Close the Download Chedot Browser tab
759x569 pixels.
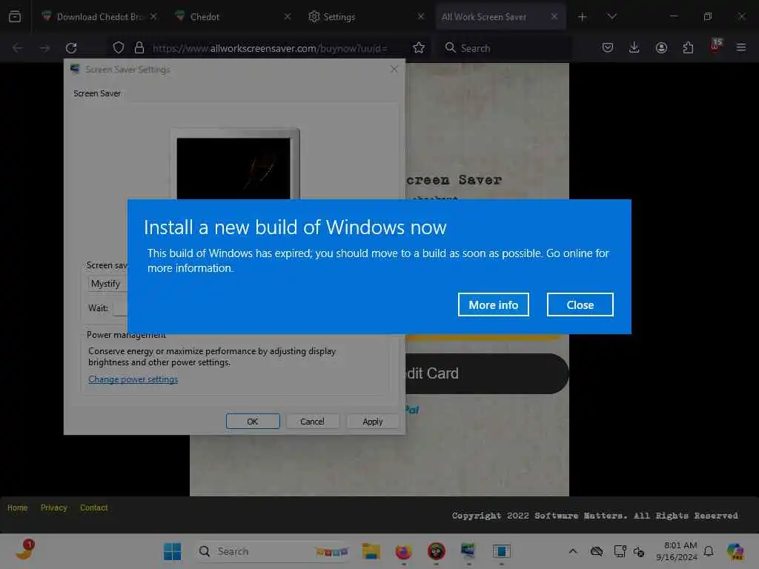click(153, 16)
